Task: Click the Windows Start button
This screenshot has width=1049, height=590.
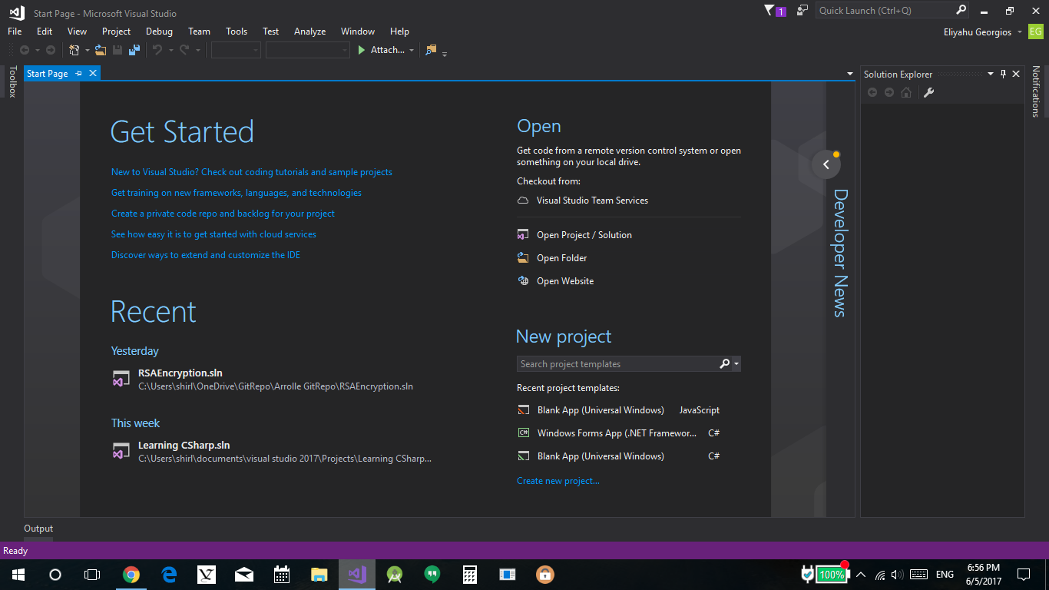Action: tap(18, 575)
